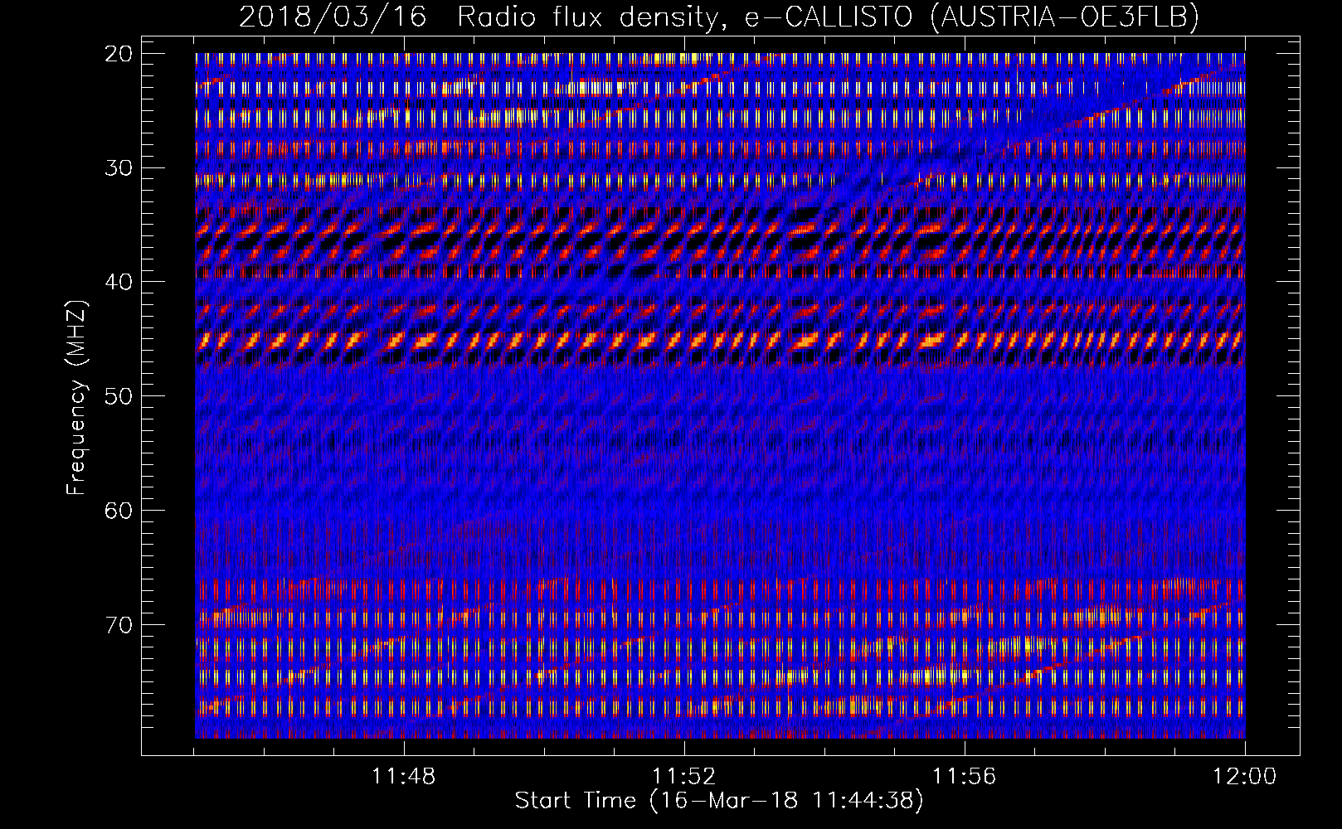Click the 11:52 time tick label
Viewport: 1342px width, 829px height.
pyautogui.click(x=684, y=777)
